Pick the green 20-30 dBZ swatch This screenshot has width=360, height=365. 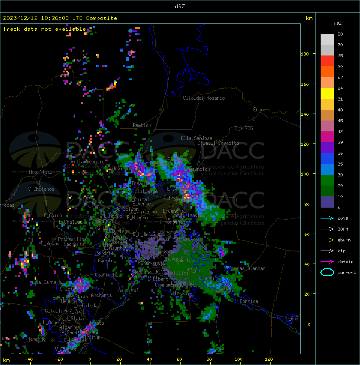tap(327, 180)
